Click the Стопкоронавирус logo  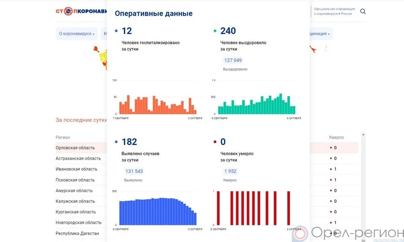tap(81, 11)
